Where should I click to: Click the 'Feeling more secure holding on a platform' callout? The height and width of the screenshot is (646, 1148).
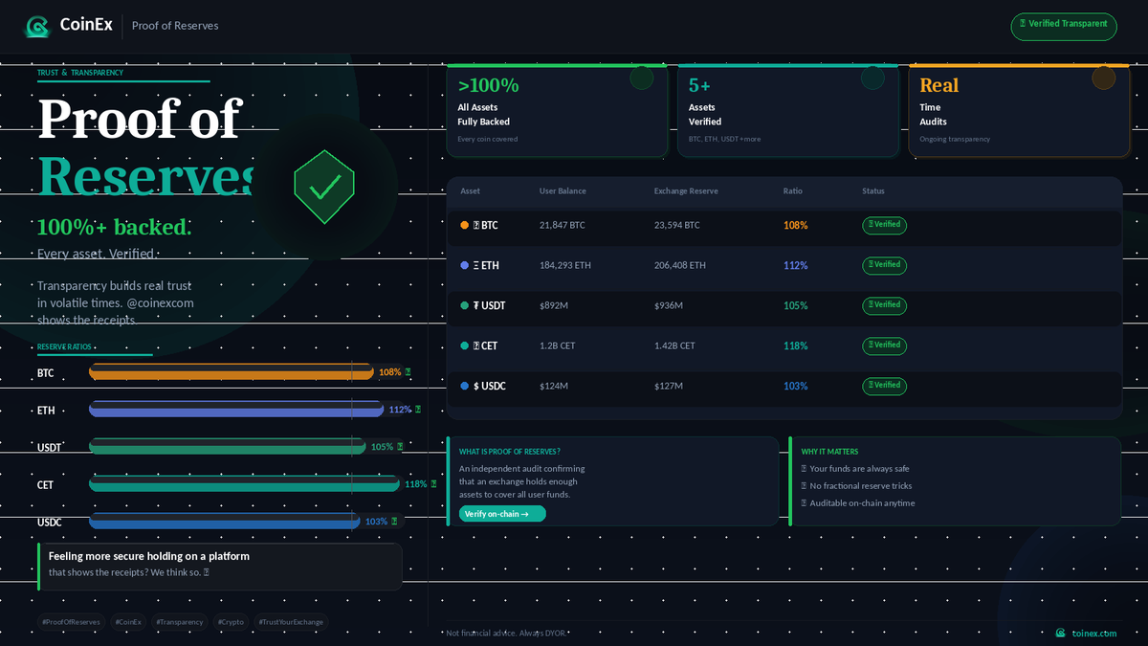point(220,567)
